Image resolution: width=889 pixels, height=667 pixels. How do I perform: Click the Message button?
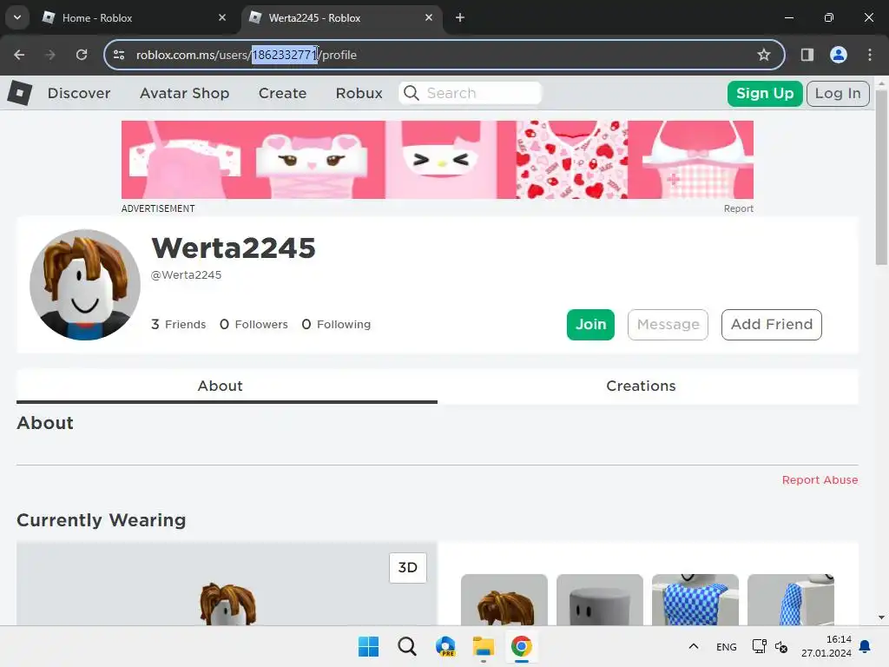pyautogui.click(x=668, y=325)
